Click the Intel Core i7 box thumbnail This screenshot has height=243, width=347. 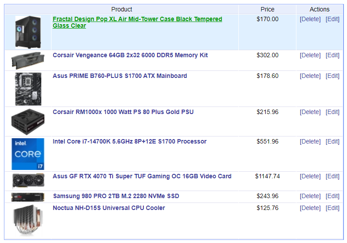[28, 154]
